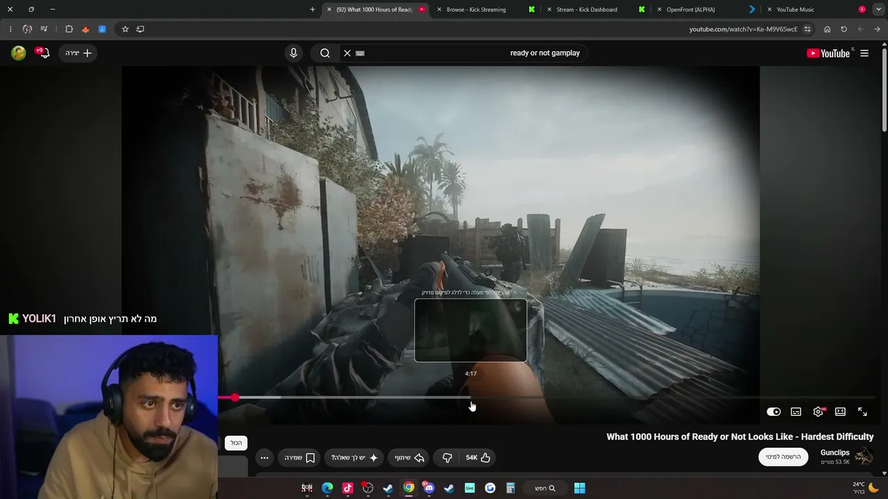The image size is (888, 499).
Task: Select the What 1000 Hours of Ready tab
Action: [375, 10]
